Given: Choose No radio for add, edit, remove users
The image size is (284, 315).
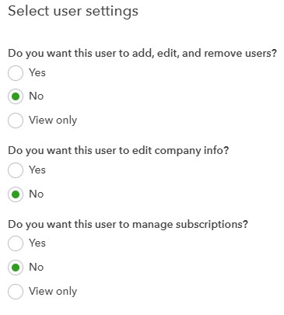Looking at the screenshot, I should [16, 96].
